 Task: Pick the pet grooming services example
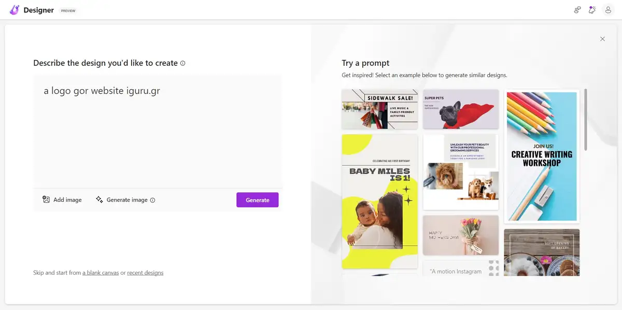click(461, 172)
